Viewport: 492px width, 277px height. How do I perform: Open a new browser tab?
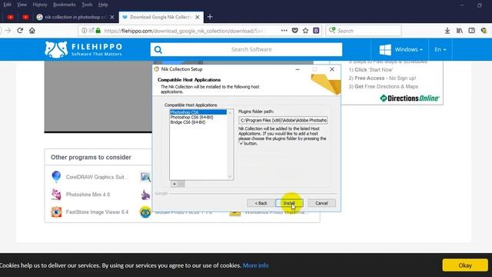210,17
